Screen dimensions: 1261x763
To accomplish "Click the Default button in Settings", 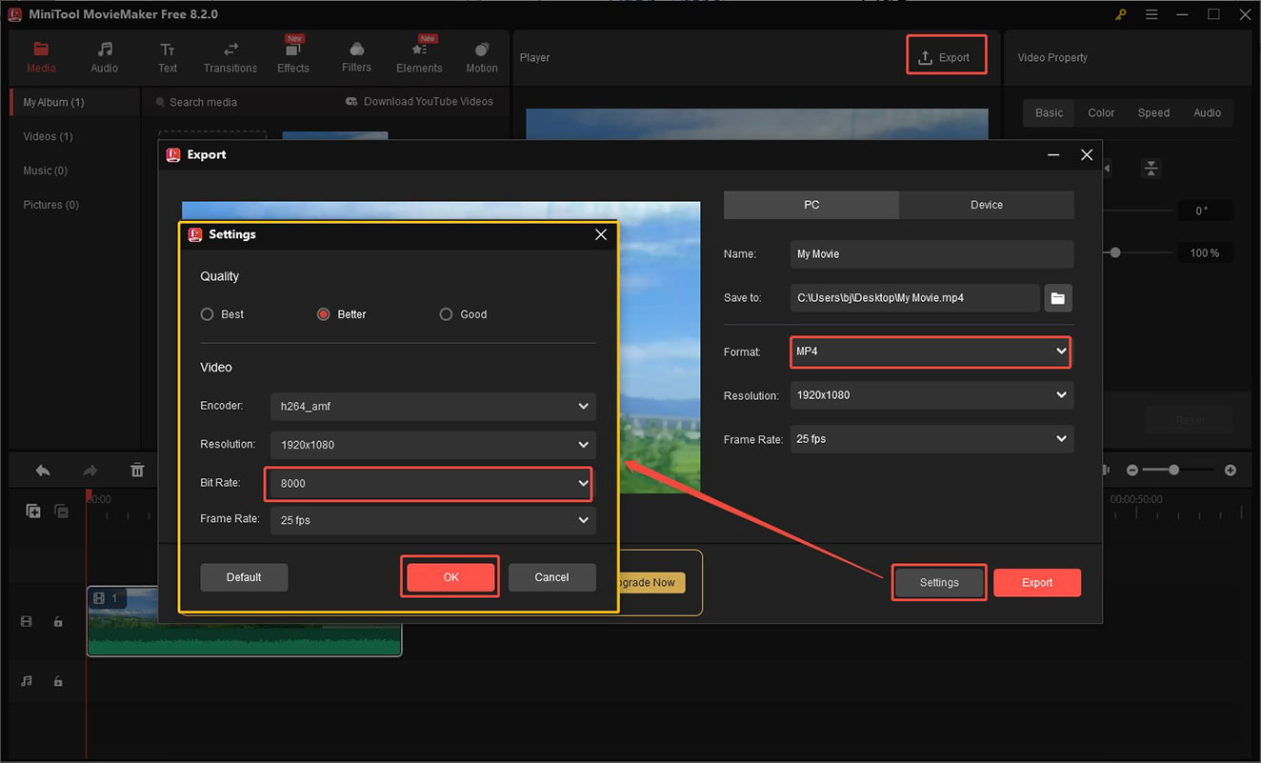I will tap(244, 577).
